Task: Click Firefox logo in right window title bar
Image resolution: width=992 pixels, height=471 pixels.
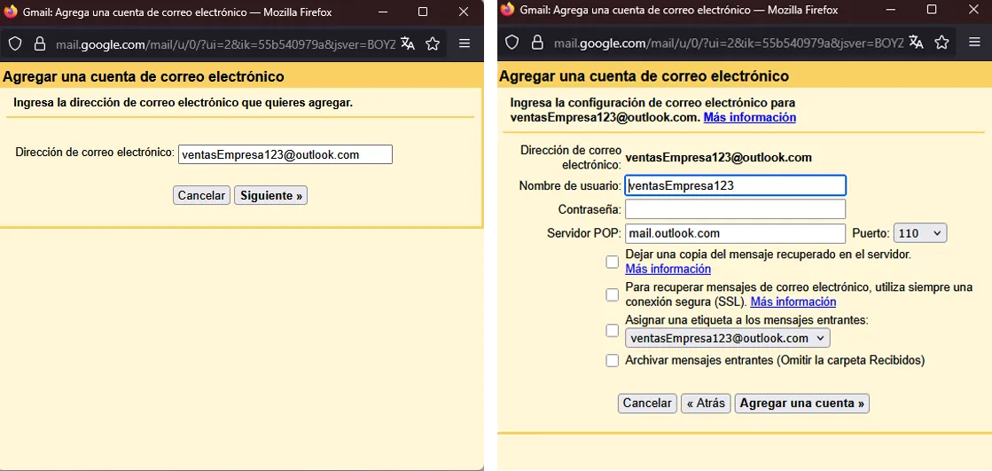Action: tap(507, 10)
